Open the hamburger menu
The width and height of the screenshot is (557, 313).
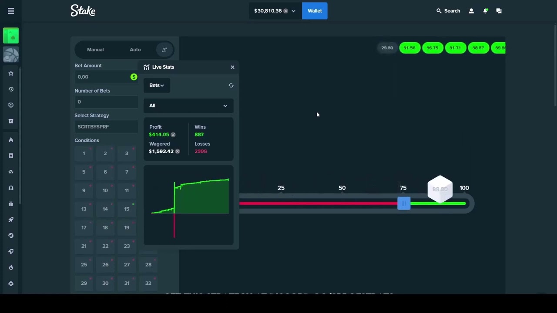[x=11, y=11]
